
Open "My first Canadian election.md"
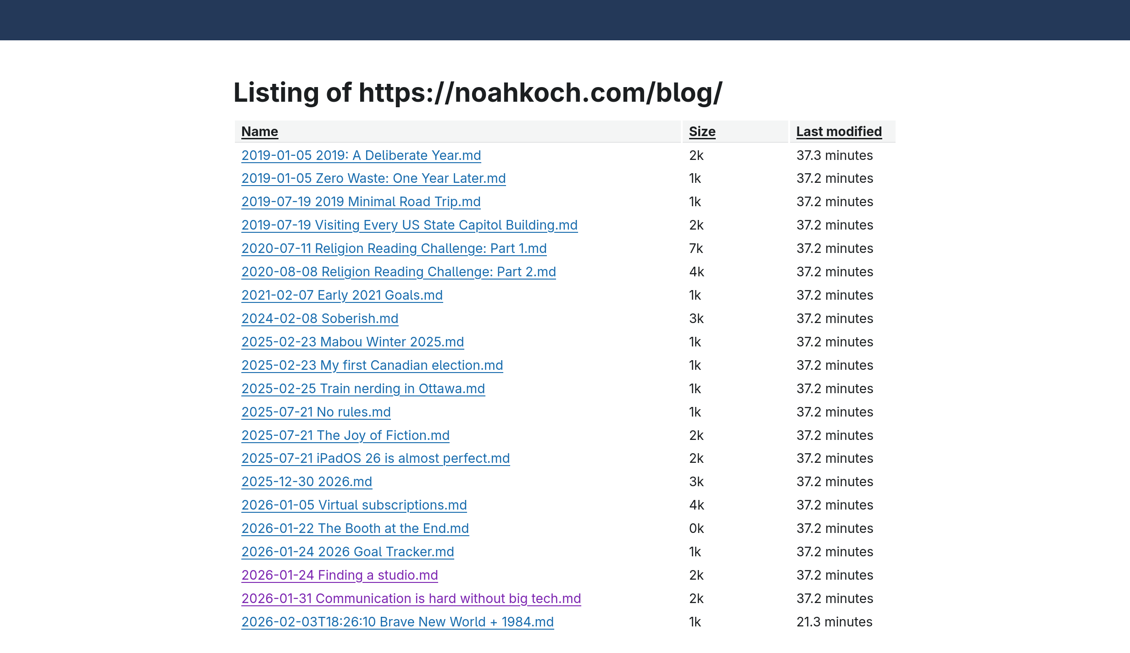click(x=372, y=365)
